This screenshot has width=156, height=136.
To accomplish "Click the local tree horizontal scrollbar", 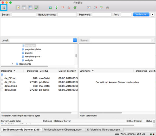I will pyautogui.click(x=24, y=66).
